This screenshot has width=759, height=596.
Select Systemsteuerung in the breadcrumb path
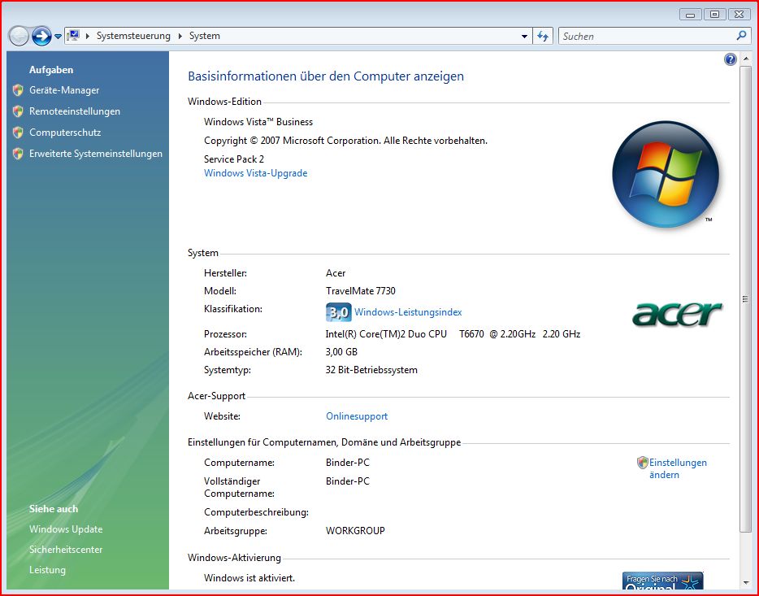pyautogui.click(x=133, y=36)
